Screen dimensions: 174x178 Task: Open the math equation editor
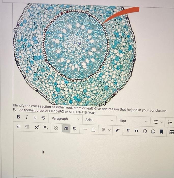click(x=118, y=130)
